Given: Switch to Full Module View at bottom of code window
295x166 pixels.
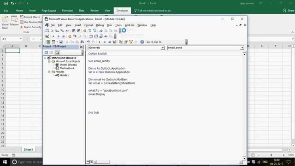Looking at the screenshot, I should click(91, 162).
